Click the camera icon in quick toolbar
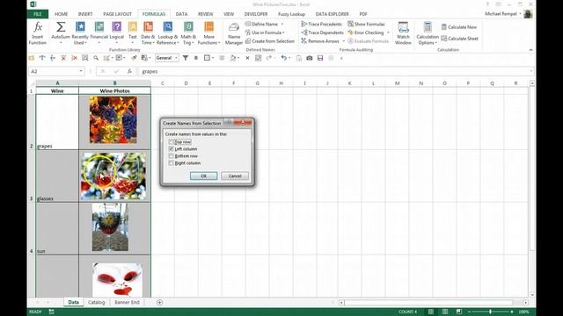The image size is (563, 316). coord(309,58)
